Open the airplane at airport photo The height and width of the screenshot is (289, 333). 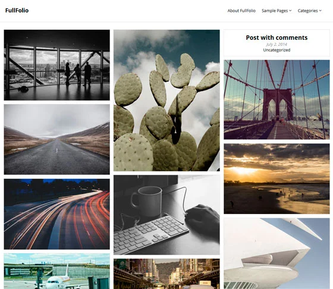click(57, 271)
